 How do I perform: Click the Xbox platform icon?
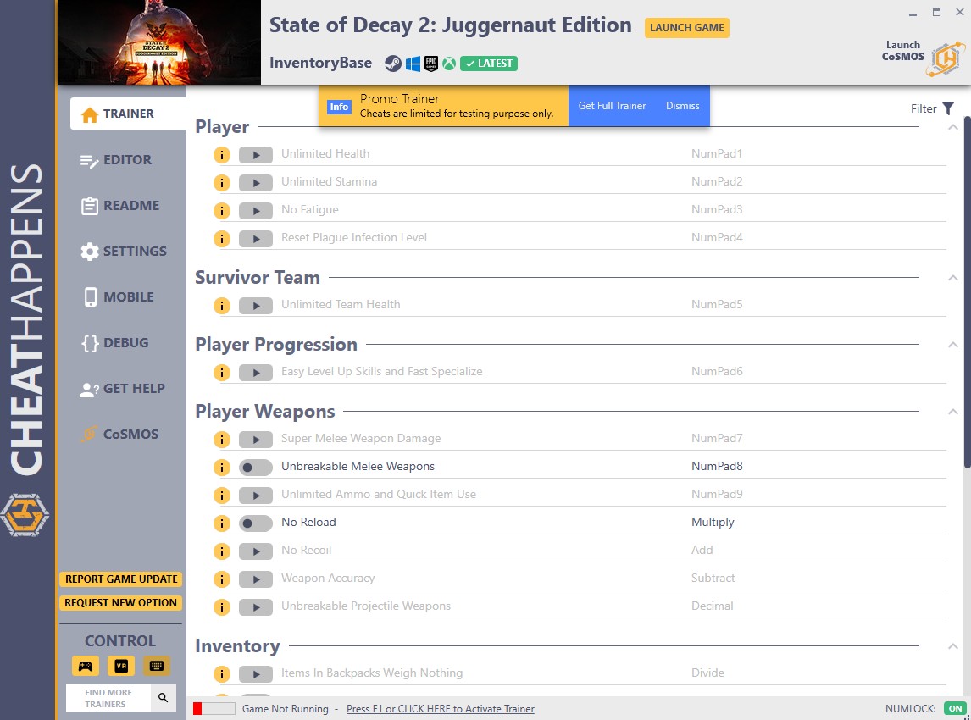(449, 64)
